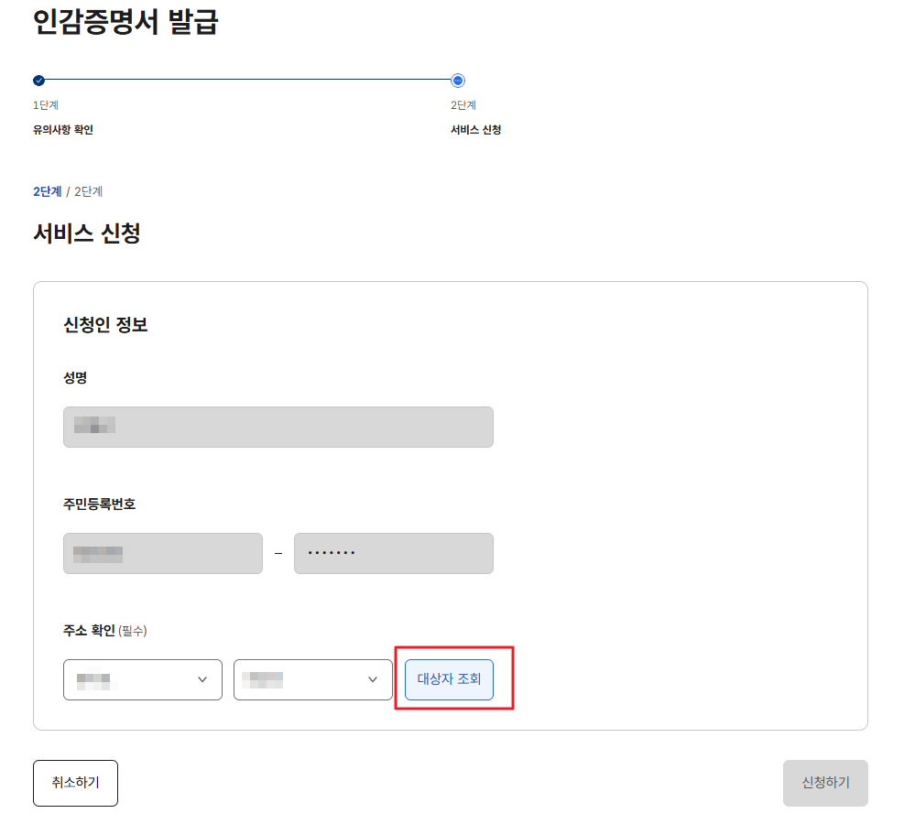Viewport: 904px width, 824px height.
Task: Click the 성명 name input field
Action: pyautogui.click(x=278, y=427)
